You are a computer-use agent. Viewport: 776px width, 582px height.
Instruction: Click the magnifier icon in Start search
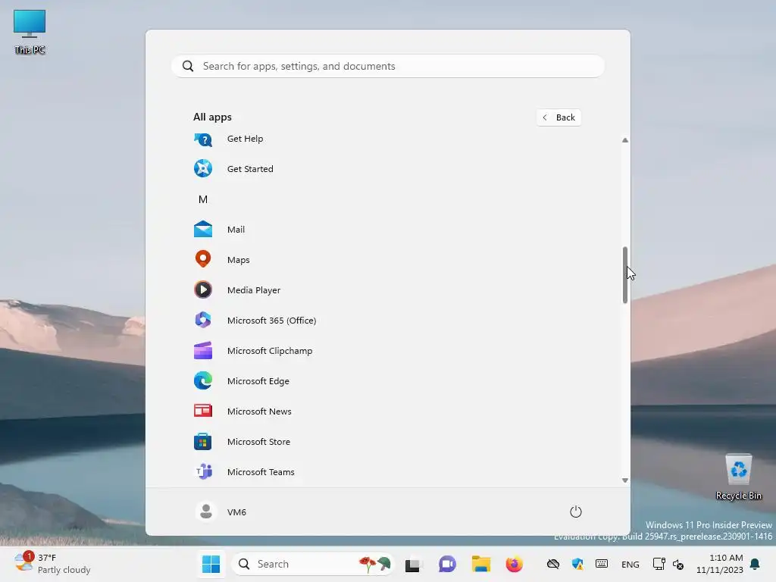tap(188, 67)
